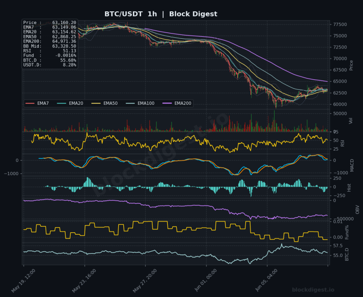Select the BTC.D : 55.68% readout

click(x=50, y=60)
